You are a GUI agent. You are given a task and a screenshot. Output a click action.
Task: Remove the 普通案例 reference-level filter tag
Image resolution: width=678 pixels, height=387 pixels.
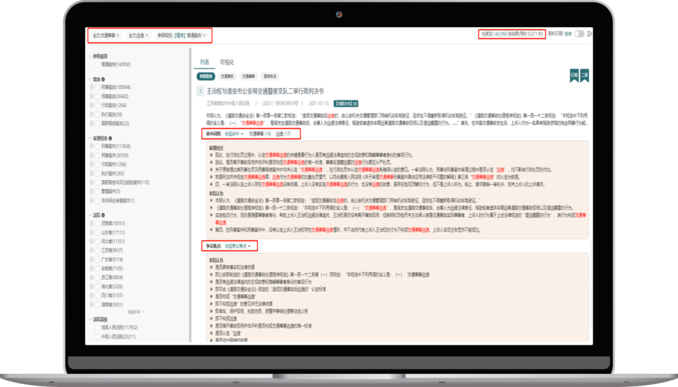click(x=204, y=35)
